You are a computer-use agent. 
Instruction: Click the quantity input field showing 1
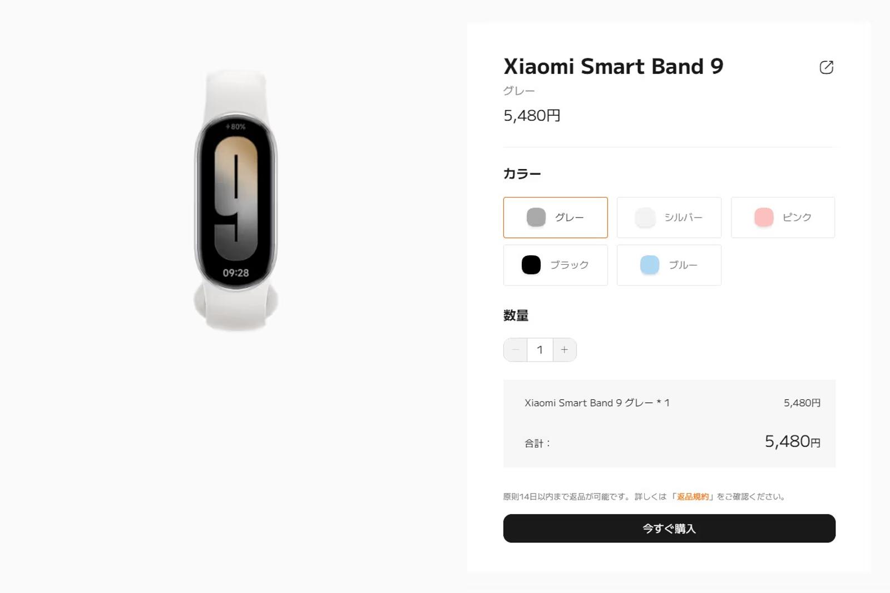point(540,350)
